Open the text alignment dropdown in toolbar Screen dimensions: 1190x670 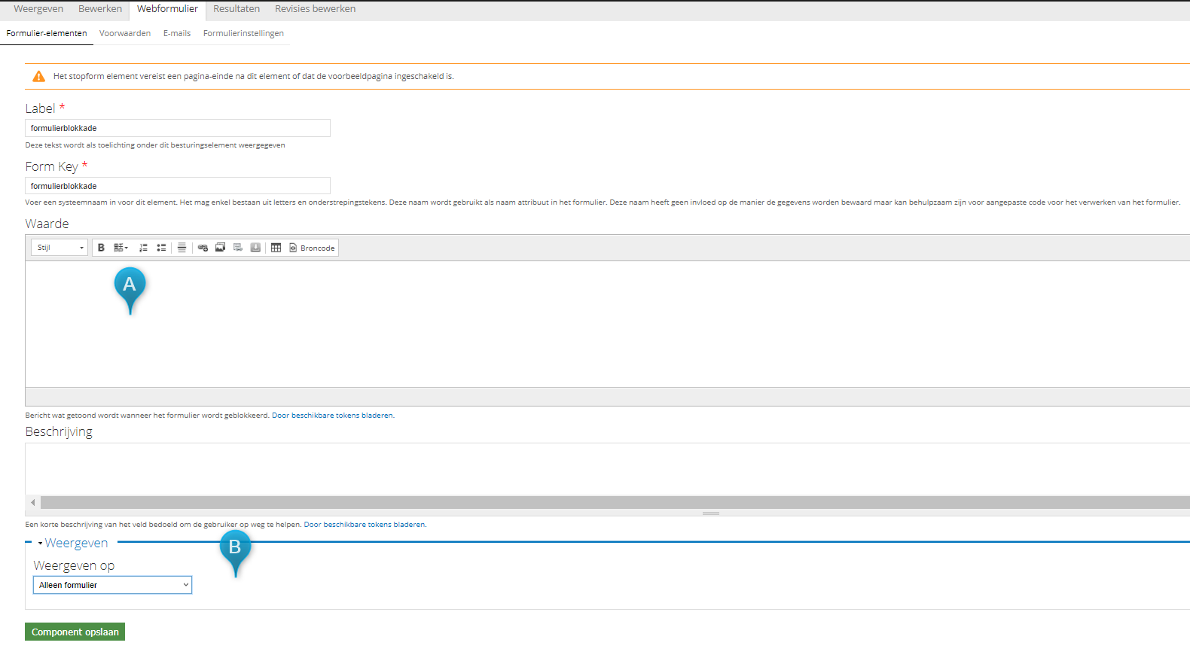[x=121, y=248]
